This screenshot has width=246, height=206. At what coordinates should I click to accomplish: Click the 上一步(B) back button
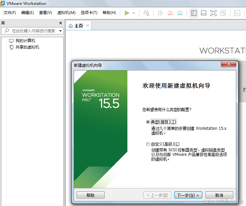click(157, 195)
